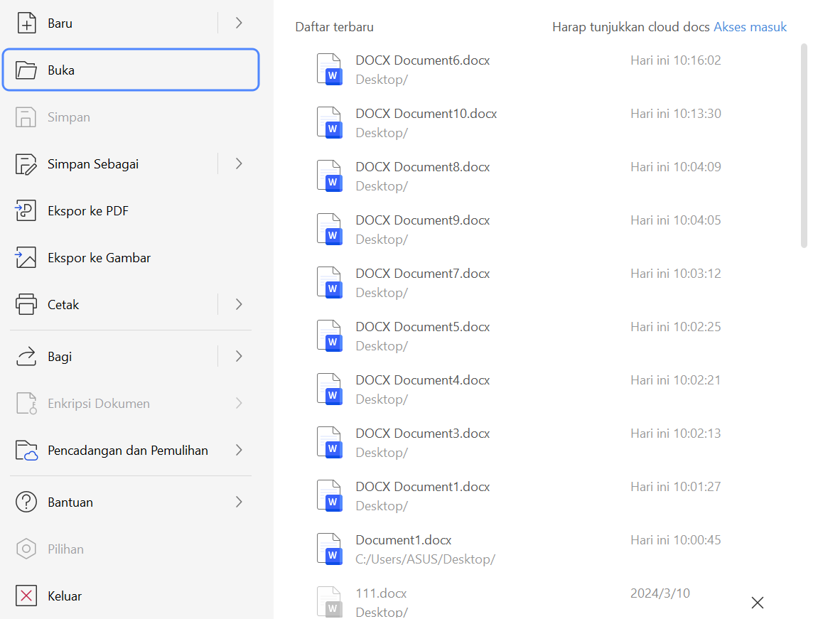The height and width of the screenshot is (619, 818).
Task: Open Pencadangan dan Pemulihan cloud icon
Action: point(26,450)
